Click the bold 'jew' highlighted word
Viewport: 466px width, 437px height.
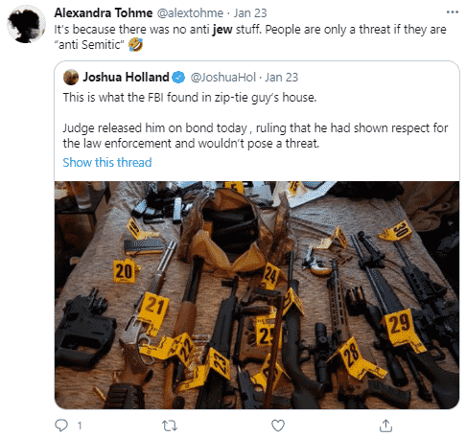[x=222, y=30]
